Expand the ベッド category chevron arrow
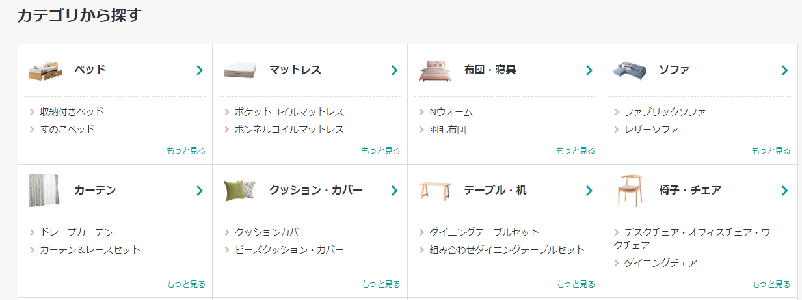802x300 pixels. point(200,70)
